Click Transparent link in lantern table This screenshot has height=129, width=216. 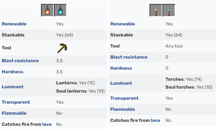pos(16,102)
